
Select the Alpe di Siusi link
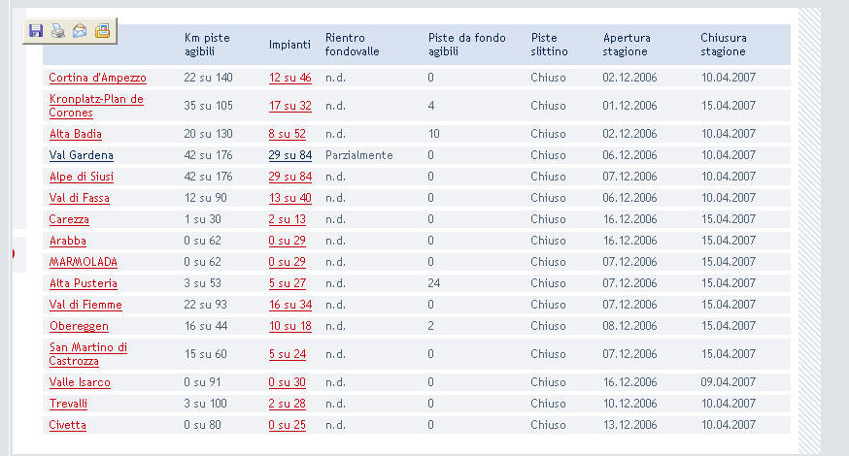[x=82, y=177]
